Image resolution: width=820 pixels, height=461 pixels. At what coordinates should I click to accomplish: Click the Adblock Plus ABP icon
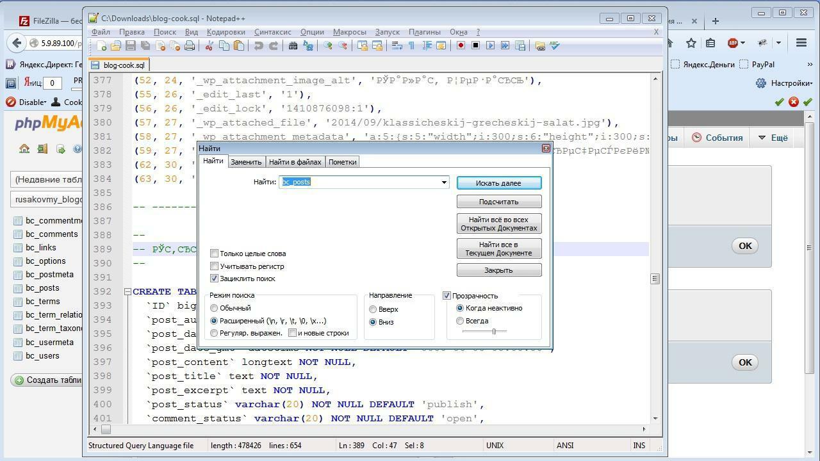733,43
